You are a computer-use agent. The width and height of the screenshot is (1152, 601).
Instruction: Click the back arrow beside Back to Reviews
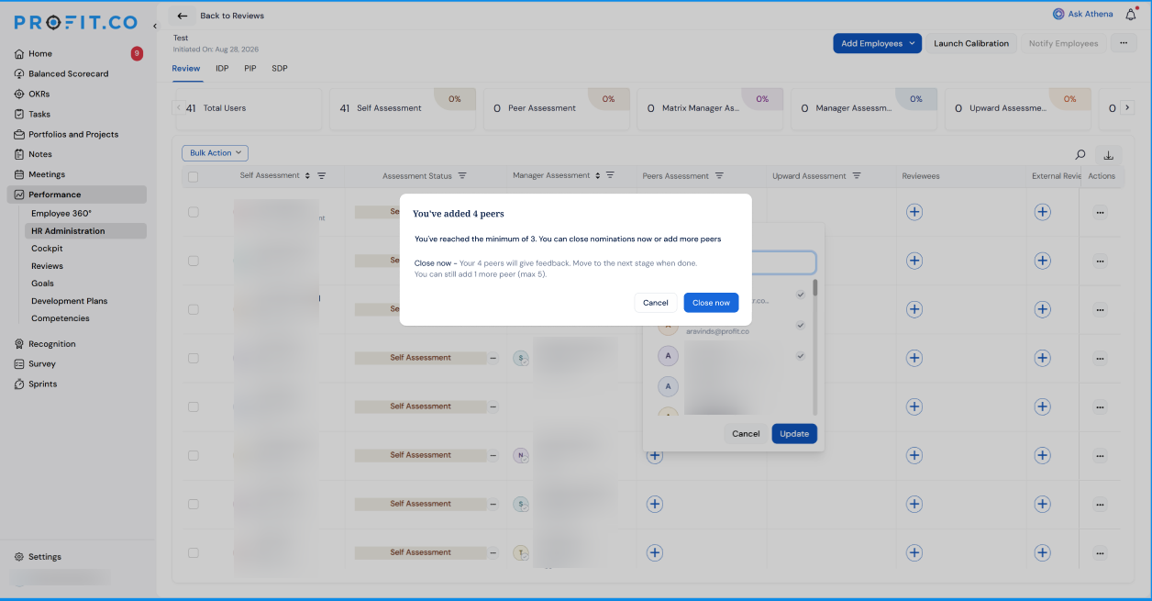tap(183, 16)
